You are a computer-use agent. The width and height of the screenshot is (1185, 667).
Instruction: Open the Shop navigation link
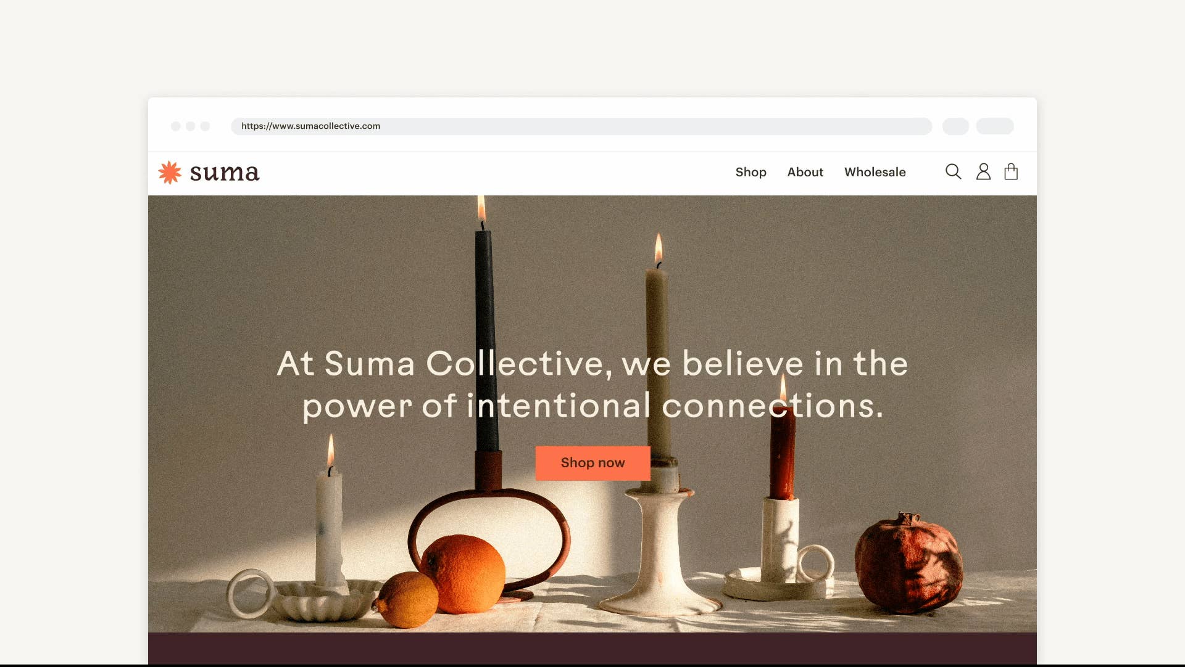tap(750, 172)
